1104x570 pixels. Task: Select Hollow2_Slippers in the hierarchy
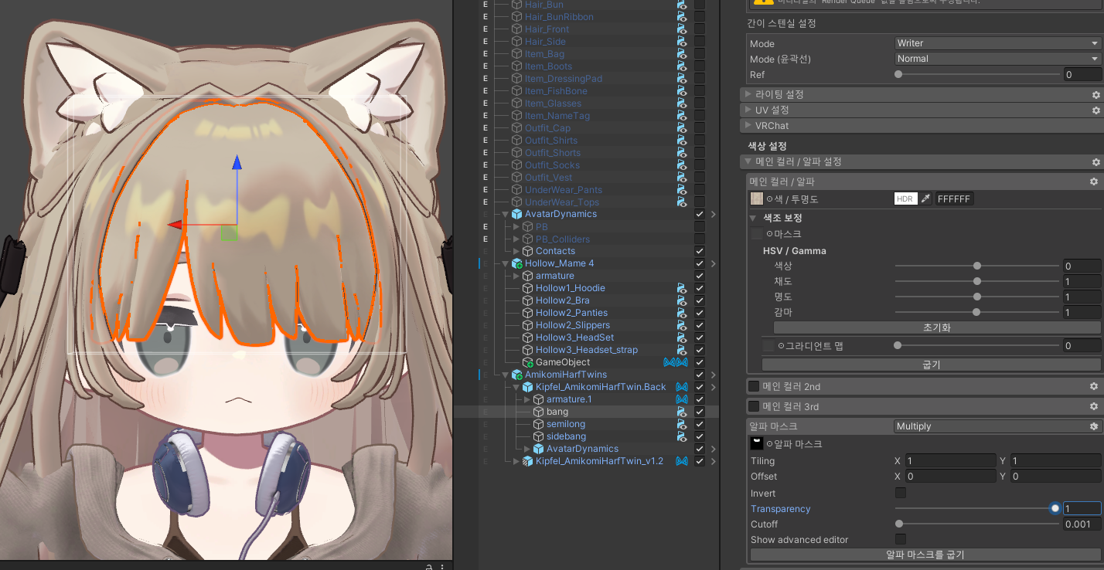tap(574, 325)
